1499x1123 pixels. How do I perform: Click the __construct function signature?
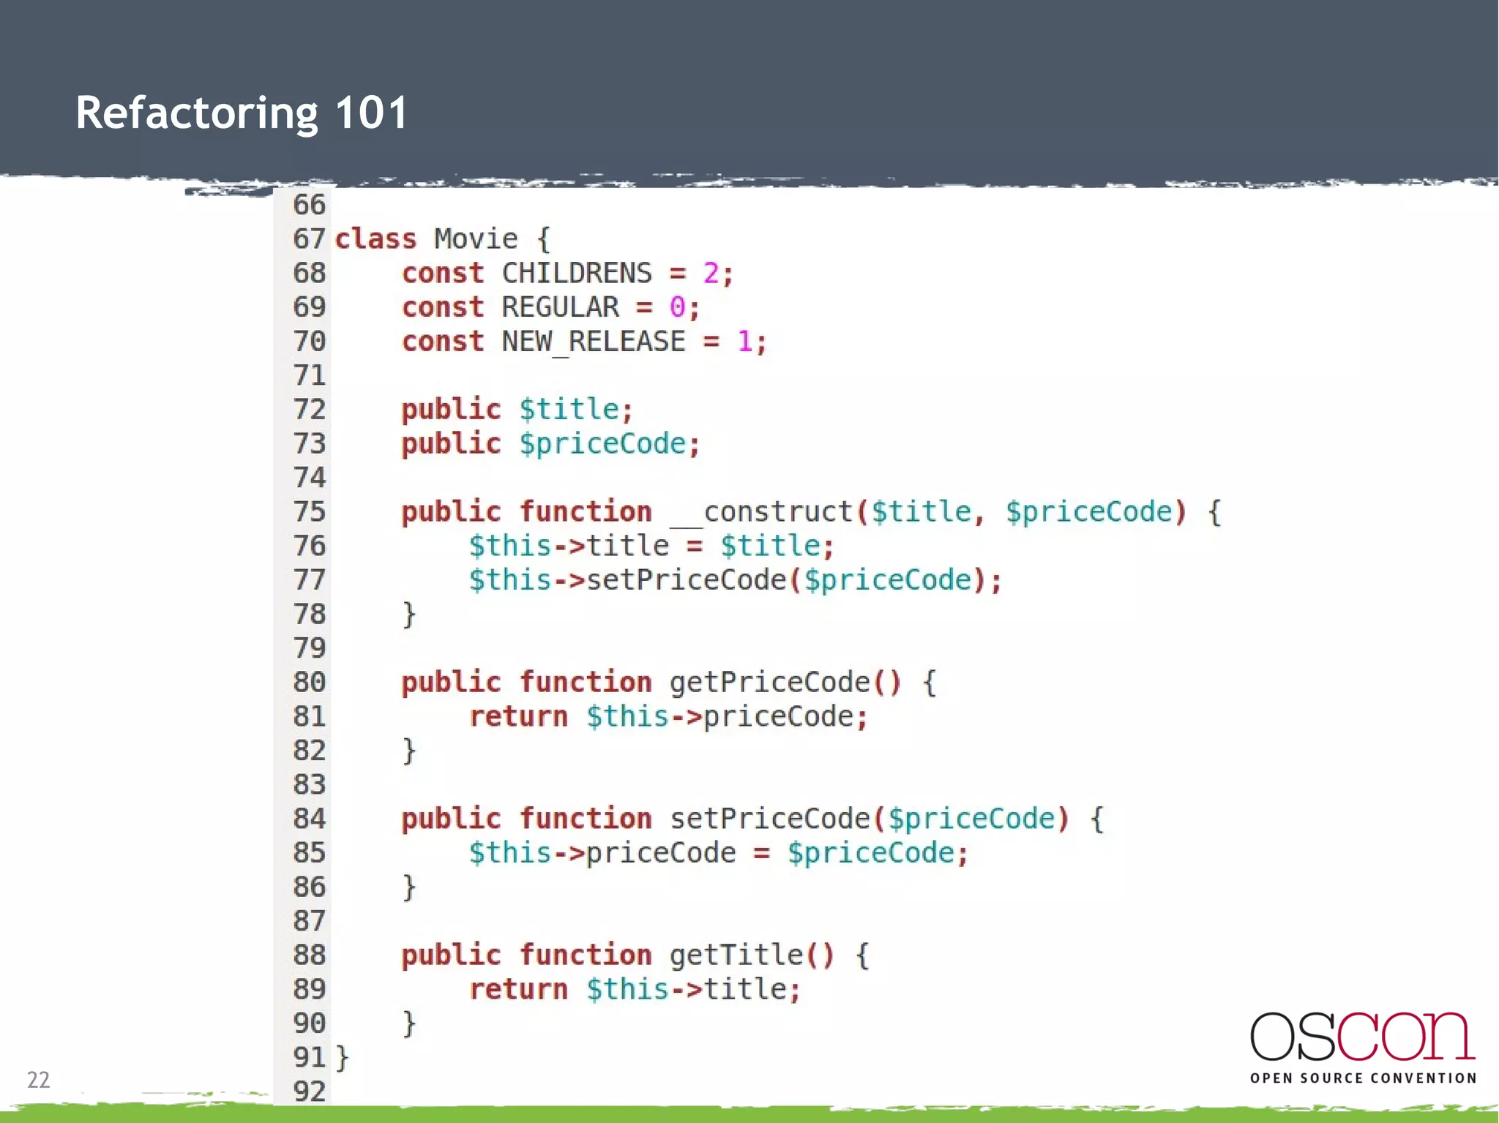click(x=811, y=512)
